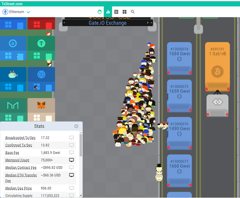240x198 pixels.
Task: Open the statistics bar chart tab
Action: (108, 12)
